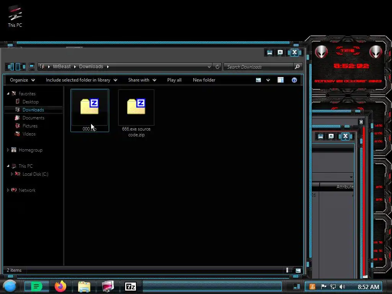The image size is (392, 294).
Task: Launch Firefox from the taskbar
Action: click(x=60, y=286)
